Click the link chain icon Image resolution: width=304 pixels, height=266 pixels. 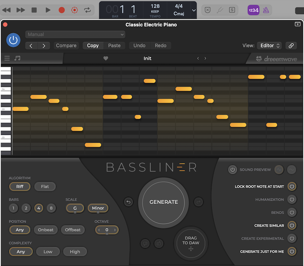(x=291, y=46)
